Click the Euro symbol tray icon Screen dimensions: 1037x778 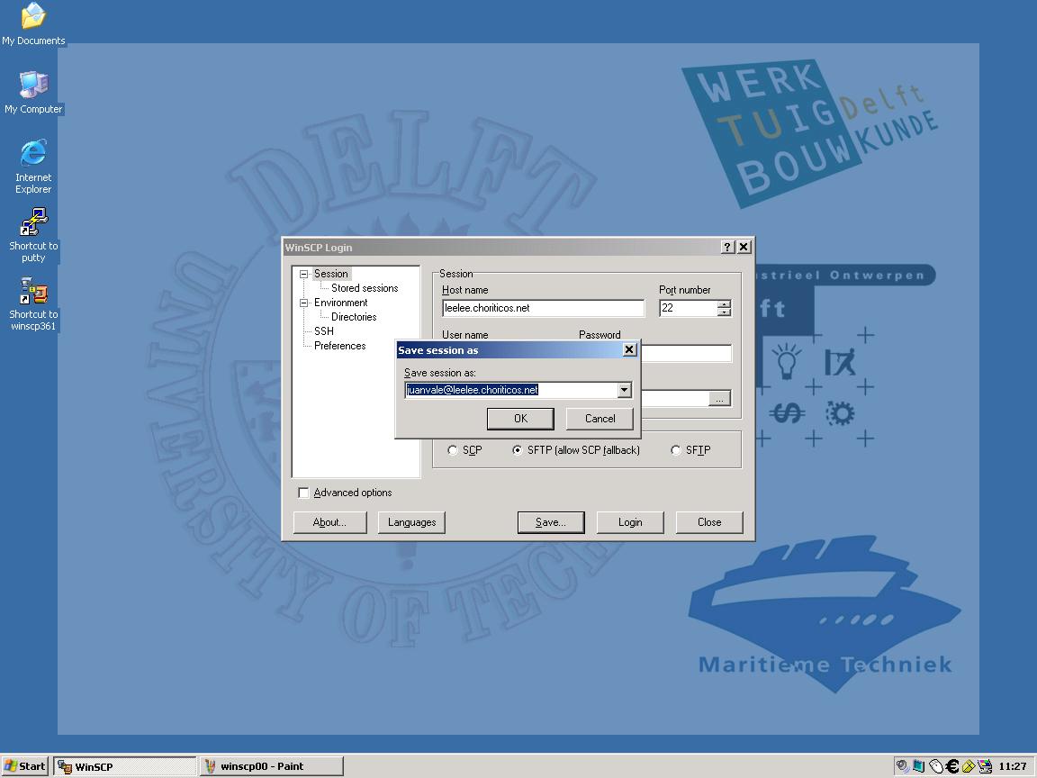coord(952,766)
